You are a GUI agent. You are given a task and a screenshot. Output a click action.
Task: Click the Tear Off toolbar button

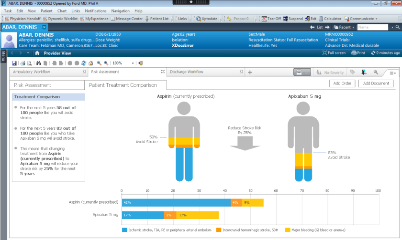click(x=271, y=19)
